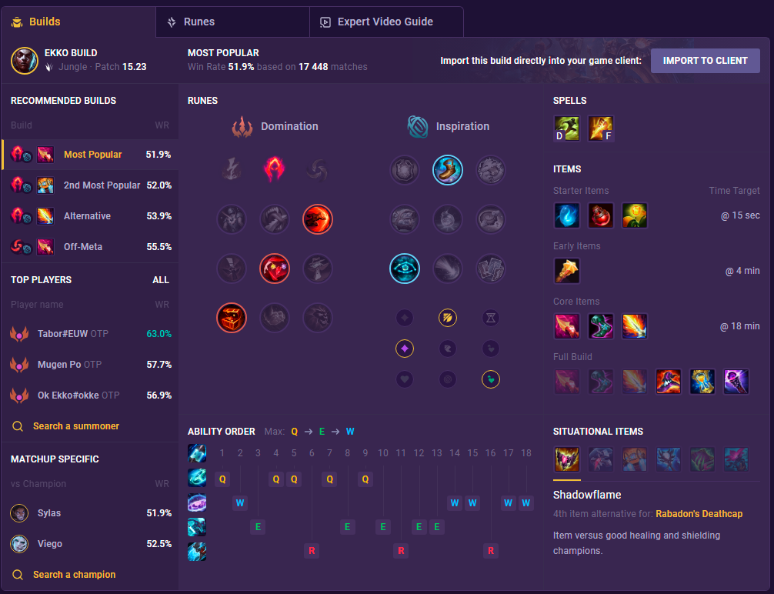Choose the Off-Meta recommended build
The image size is (774, 594).
[x=91, y=246]
